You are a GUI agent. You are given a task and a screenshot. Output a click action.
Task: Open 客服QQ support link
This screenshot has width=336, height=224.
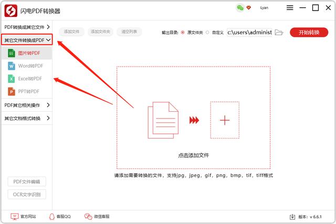pos(59,217)
